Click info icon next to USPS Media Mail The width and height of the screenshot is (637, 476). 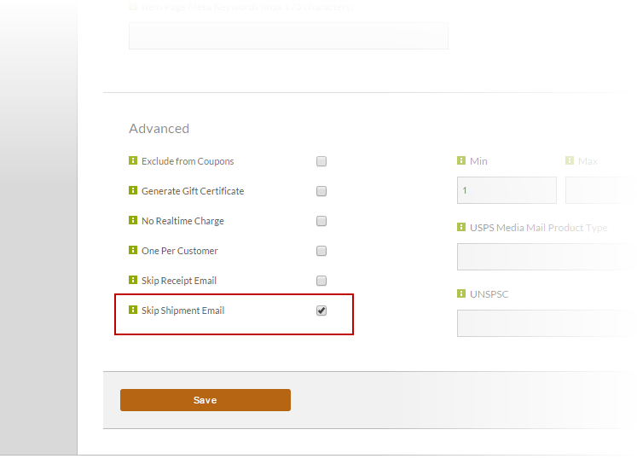point(461,227)
